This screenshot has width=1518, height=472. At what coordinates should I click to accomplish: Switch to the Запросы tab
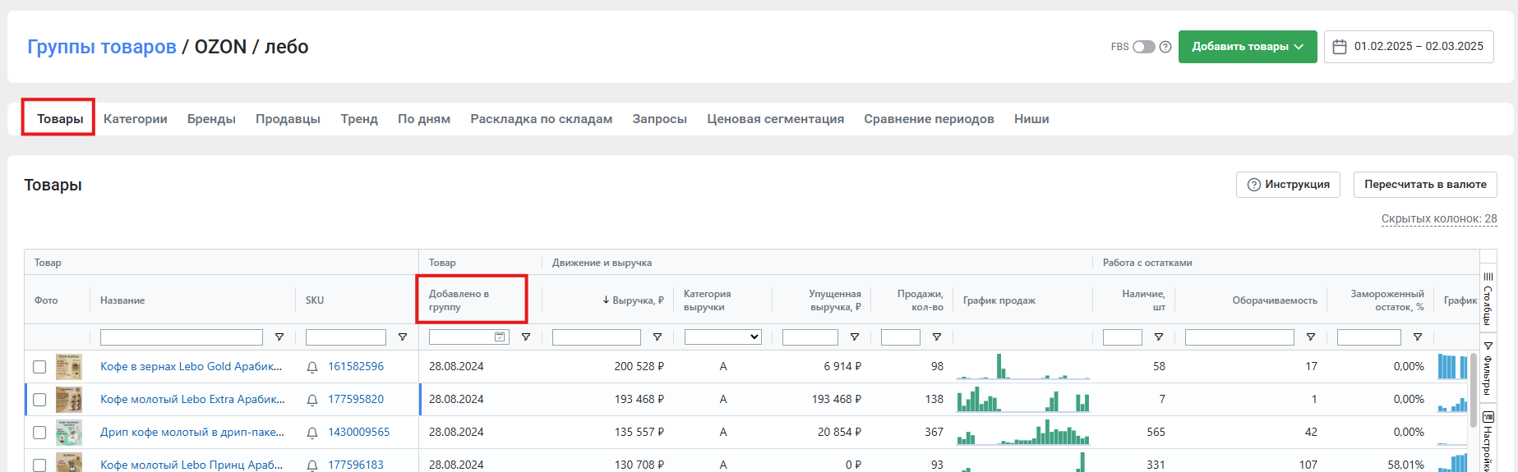coord(660,119)
